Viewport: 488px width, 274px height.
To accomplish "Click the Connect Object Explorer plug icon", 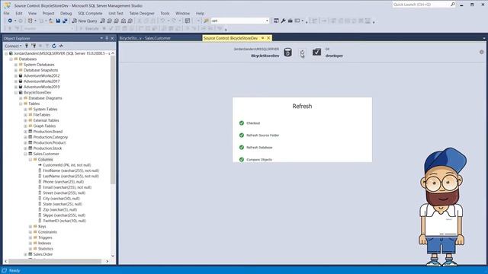I will click(x=27, y=46).
